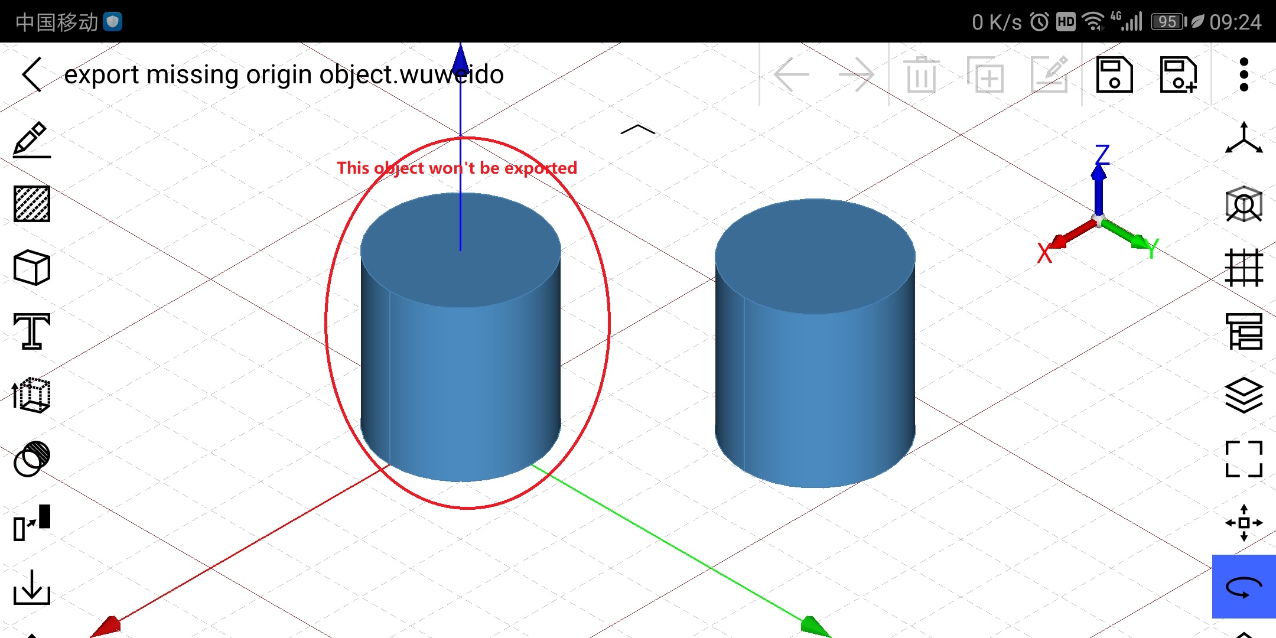Open the three-dot overflow menu
The height and width of the screenshot is (638, 1276).
(x=1244, y=75)
